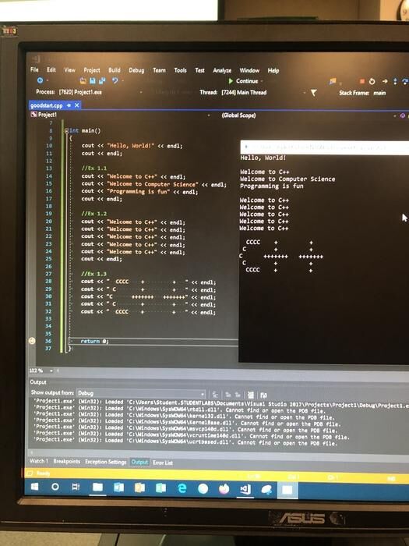Viewport: 409px width, 546px height.
Task: Open the Window menu
Action: [x=249, y=70]
